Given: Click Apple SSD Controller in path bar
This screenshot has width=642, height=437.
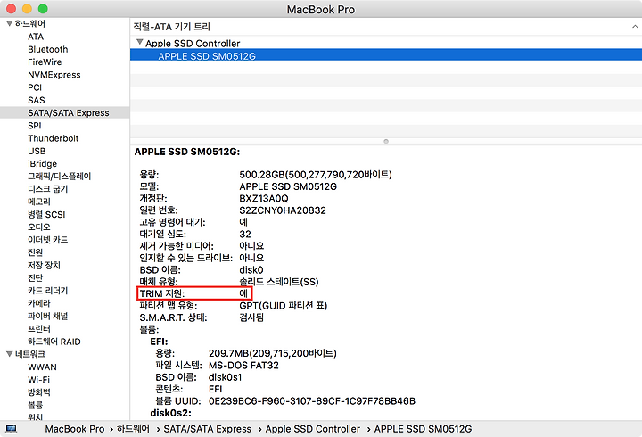Looking at the screenshot, I should coord(313,429).
